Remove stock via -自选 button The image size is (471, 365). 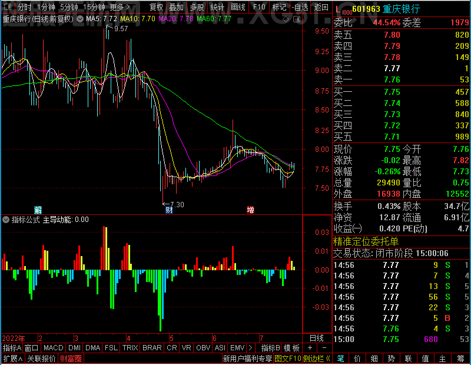[300, 7]
